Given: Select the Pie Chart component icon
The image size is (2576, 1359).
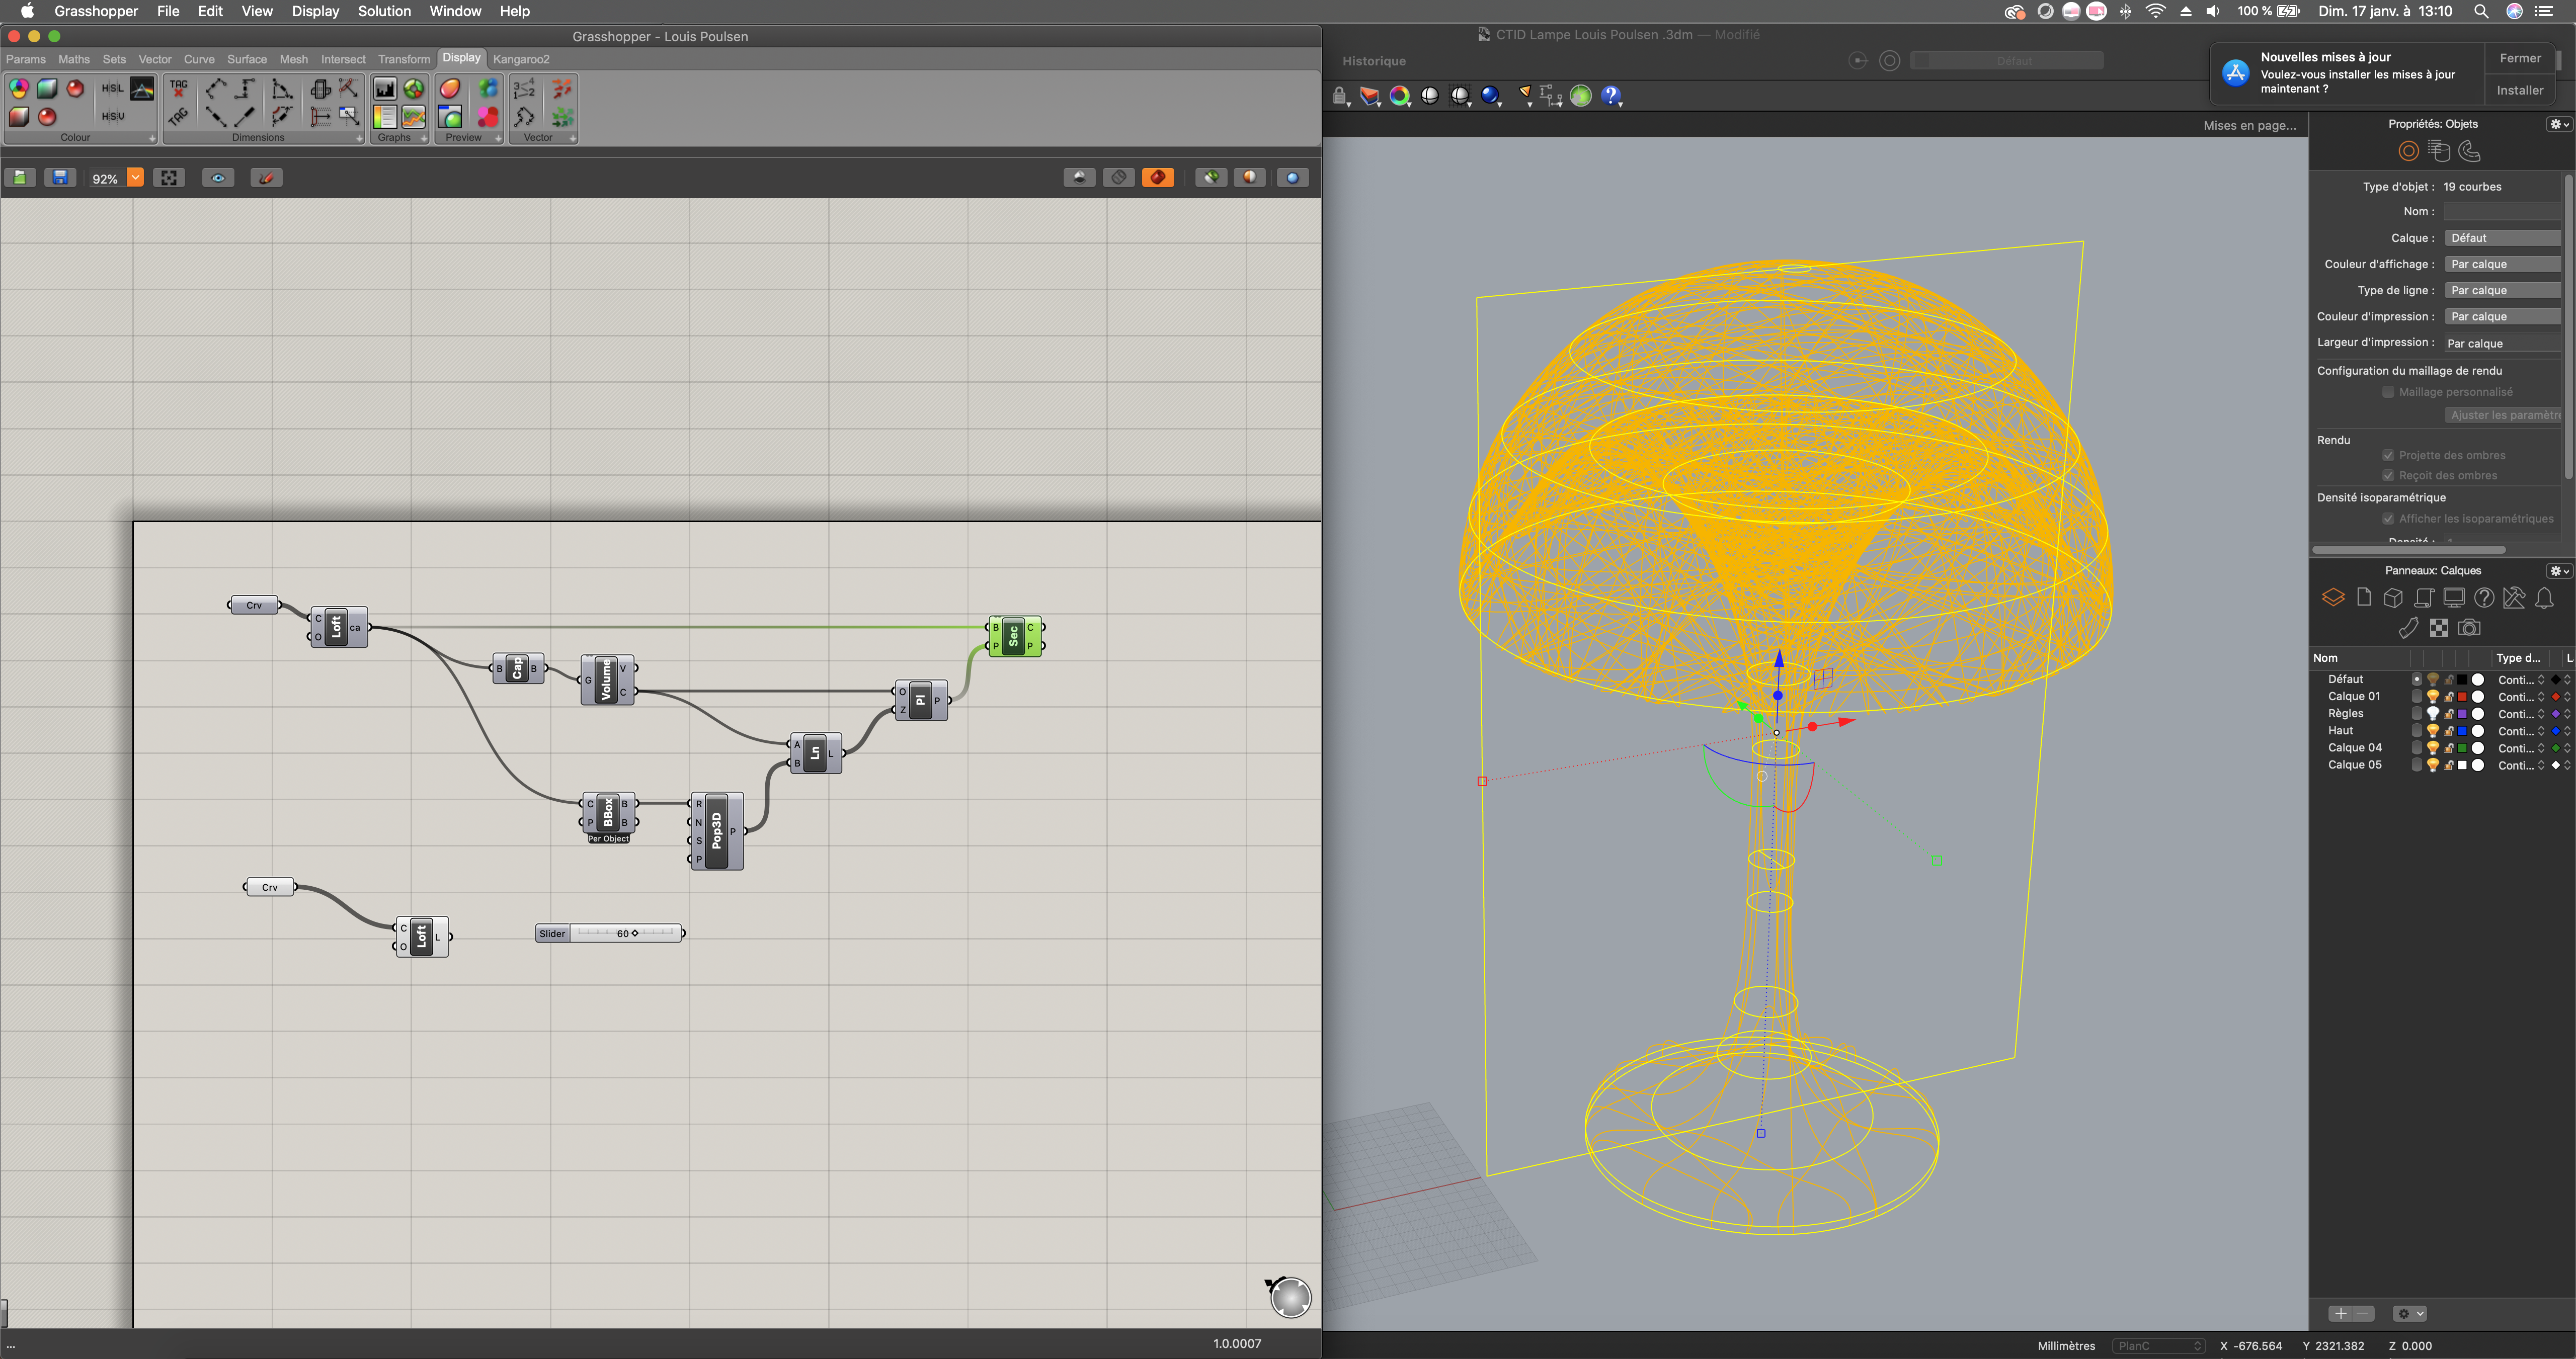Looking at the screenshot, I should (x=414, y=89).
